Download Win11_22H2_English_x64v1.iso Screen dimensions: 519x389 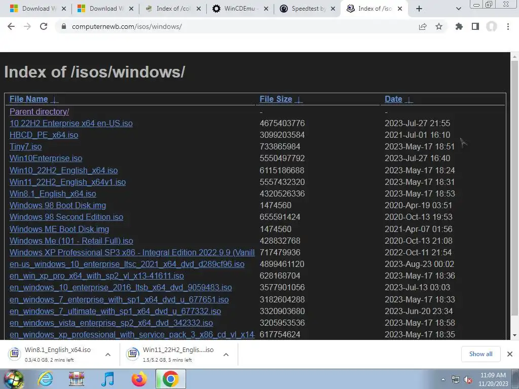click(67, 182)
